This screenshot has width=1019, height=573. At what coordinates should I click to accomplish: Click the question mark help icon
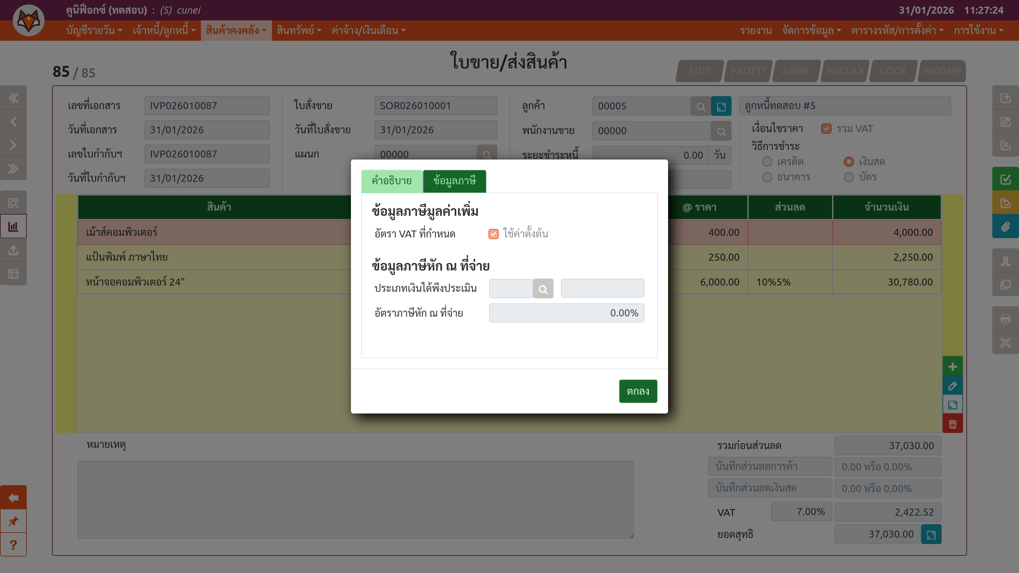[x=13, y=545]
